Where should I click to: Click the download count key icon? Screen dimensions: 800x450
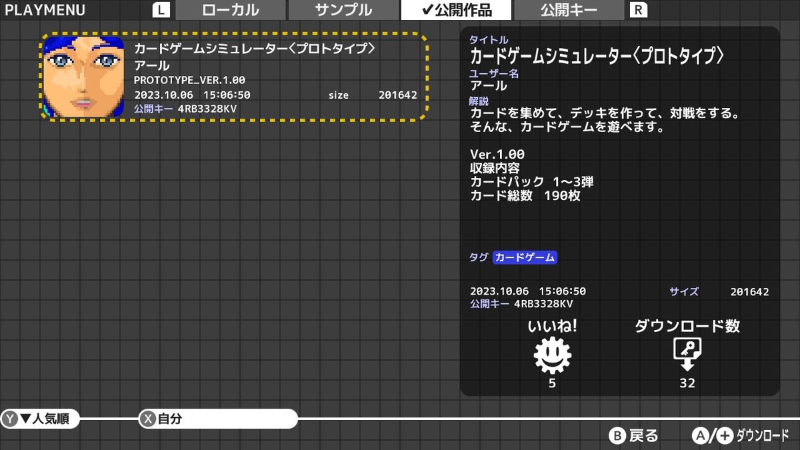[687, 355]
